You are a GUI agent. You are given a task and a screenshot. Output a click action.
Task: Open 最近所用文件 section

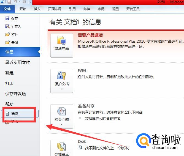(18, 62)
